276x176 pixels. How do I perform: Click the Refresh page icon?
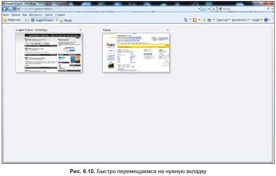(209, 9)
